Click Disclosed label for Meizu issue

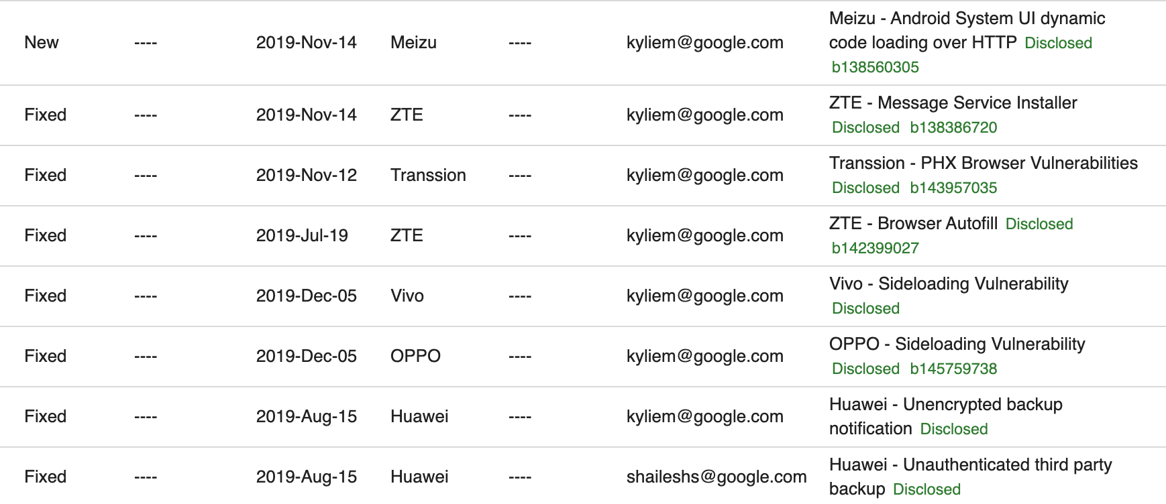[1058, 43]
